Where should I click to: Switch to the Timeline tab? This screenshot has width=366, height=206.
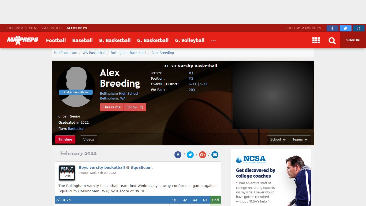[x=65, y=139]
